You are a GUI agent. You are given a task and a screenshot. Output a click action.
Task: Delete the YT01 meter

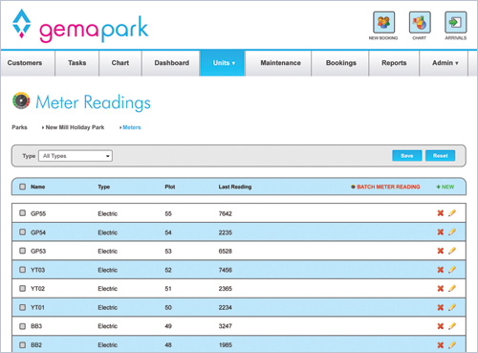(441, 307)
